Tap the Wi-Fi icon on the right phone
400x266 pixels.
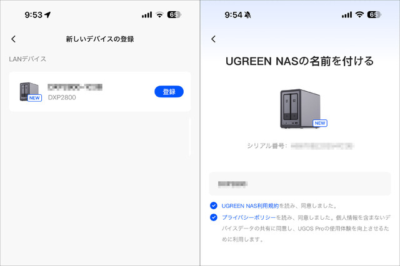pyautogui.click(x=360, y=15)
